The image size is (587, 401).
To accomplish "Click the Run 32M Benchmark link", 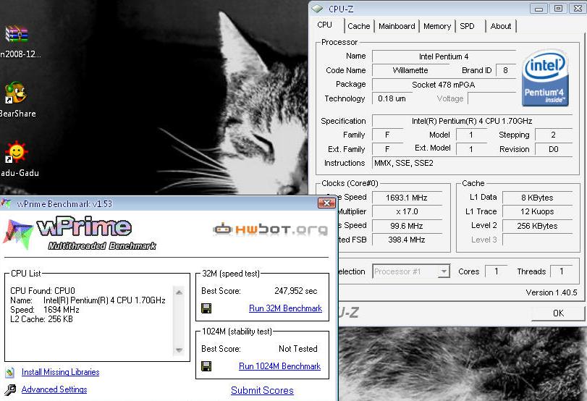I will tap(285, 308).
